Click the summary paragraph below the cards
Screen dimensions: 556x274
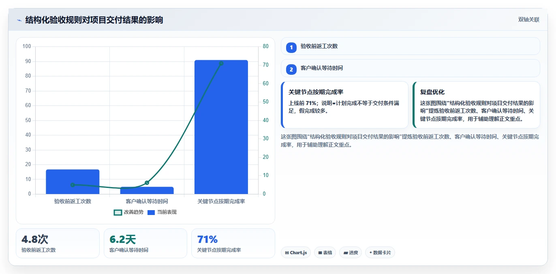point(410,141)
